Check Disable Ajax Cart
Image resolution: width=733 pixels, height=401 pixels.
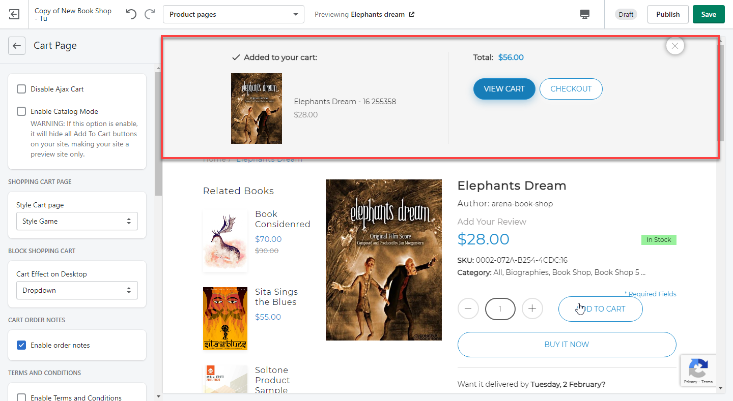[21, 89]
